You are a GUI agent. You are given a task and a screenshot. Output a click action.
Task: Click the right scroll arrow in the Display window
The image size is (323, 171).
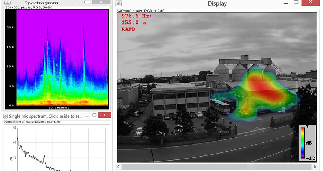pyautogui.click(x=315, y=167)
